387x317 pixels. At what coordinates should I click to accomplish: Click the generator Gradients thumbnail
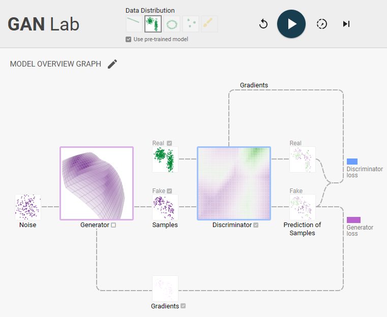pos(165,289)
